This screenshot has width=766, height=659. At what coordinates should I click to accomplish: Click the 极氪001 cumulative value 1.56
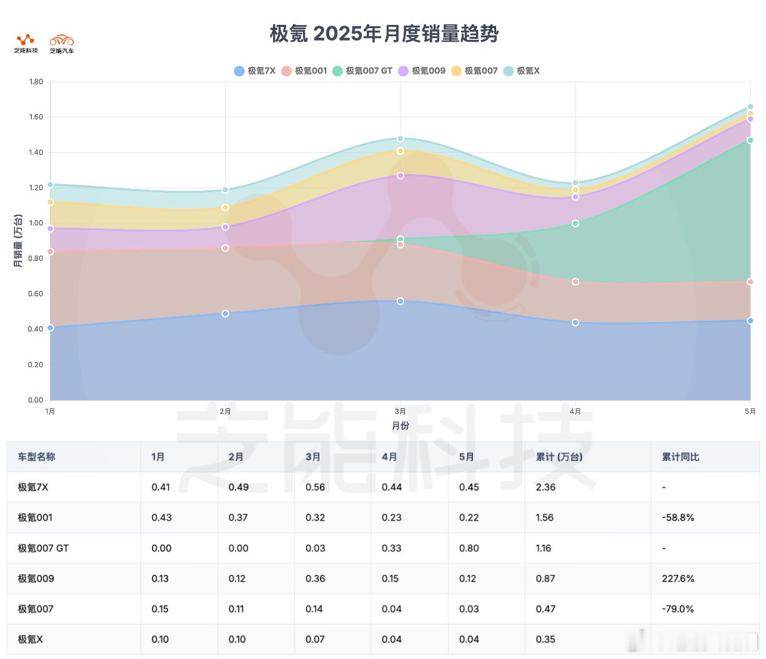click(x=545, y=517)
